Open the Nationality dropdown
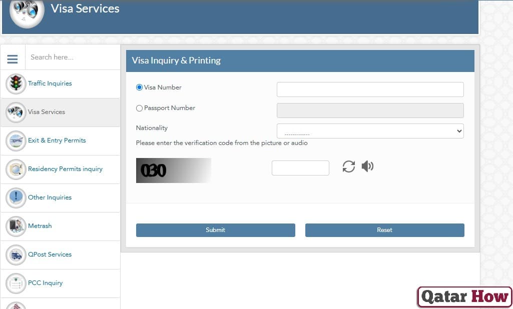The height and width of the screenshot is (309, 513). coord(370,131)
